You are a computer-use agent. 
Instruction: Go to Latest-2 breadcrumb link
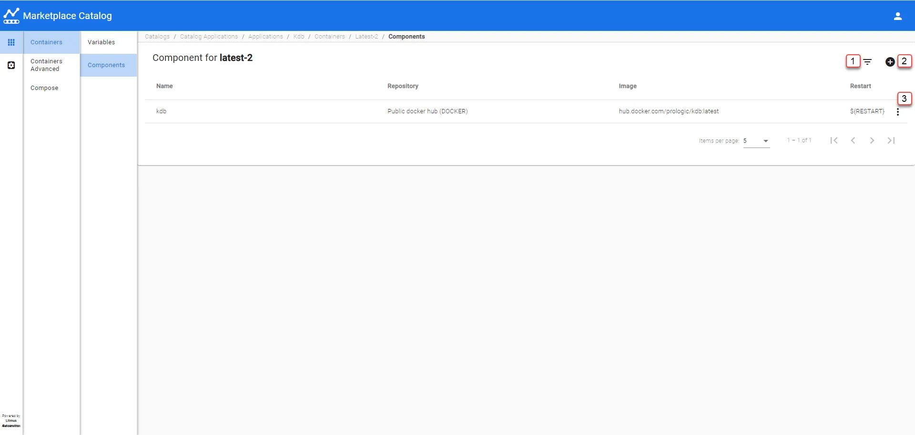(366, 37)
